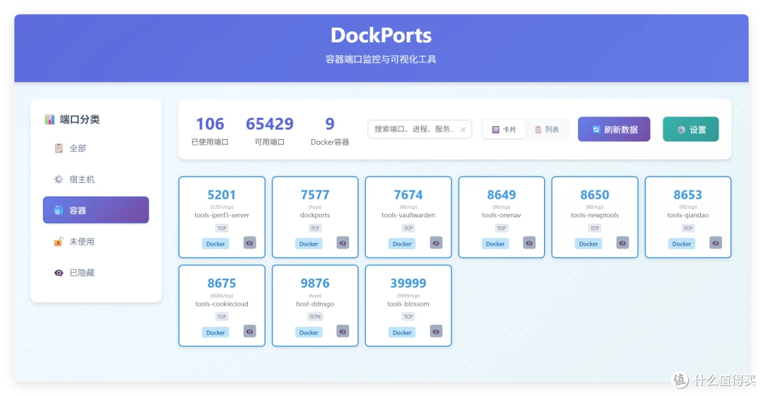
Task: Select the 全部 category in sidebar
Action: pos(96,148)
